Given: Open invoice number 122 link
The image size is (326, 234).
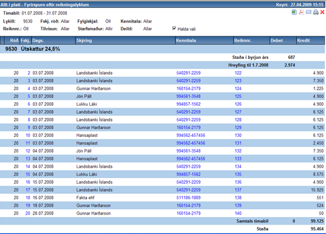Looking at the screenshot, I should point(238,73).
